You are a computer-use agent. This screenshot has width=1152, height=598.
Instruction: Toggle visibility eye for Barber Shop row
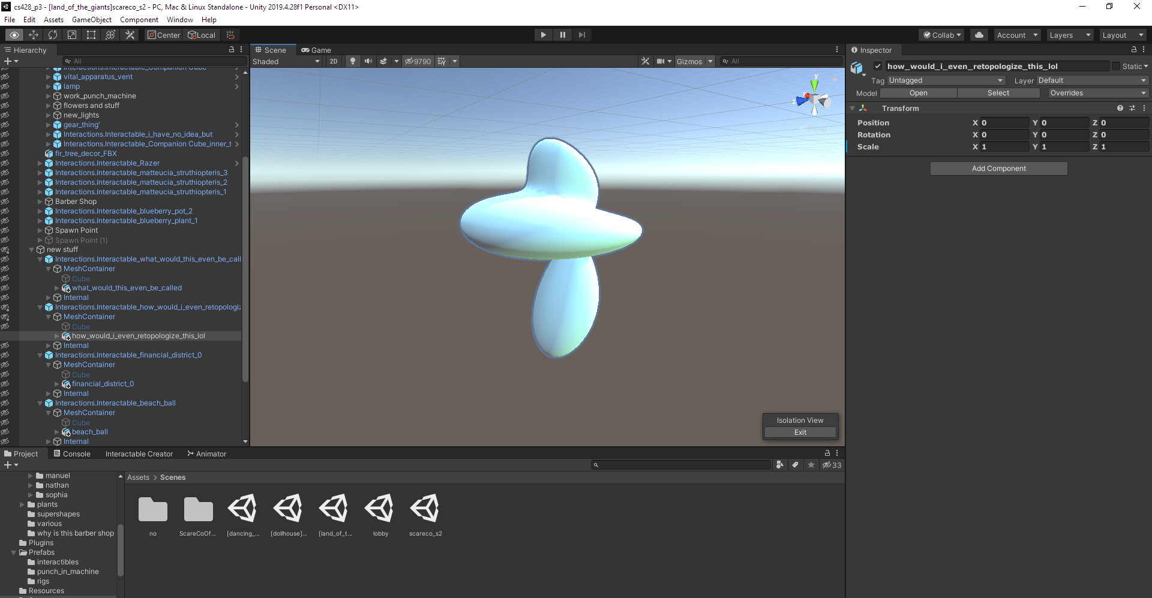[x=5, y=202]
